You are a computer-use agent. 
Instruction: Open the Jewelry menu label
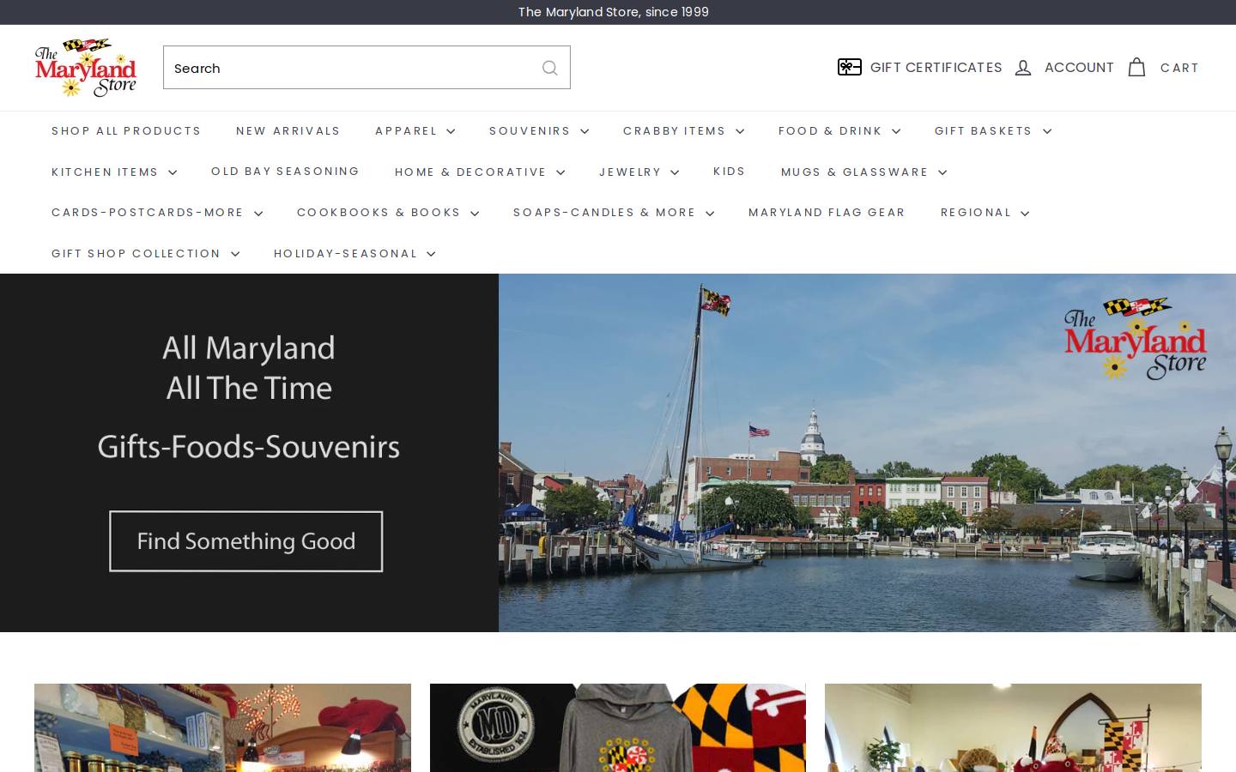[x=630, y=172]
